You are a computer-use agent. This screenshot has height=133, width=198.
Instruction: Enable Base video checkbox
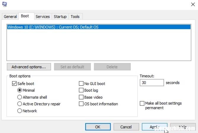pyautogui.click(x=81, y=97)
